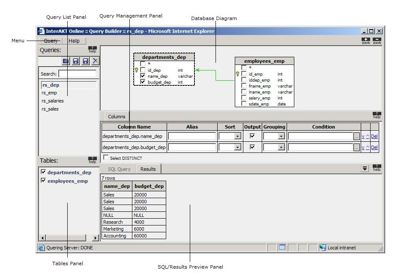Image resolution: width=407 pixels, height=278 pixels.
Task: Open help icon on the Columns bar
Action: pyautogui.click(x=377, y=115)
